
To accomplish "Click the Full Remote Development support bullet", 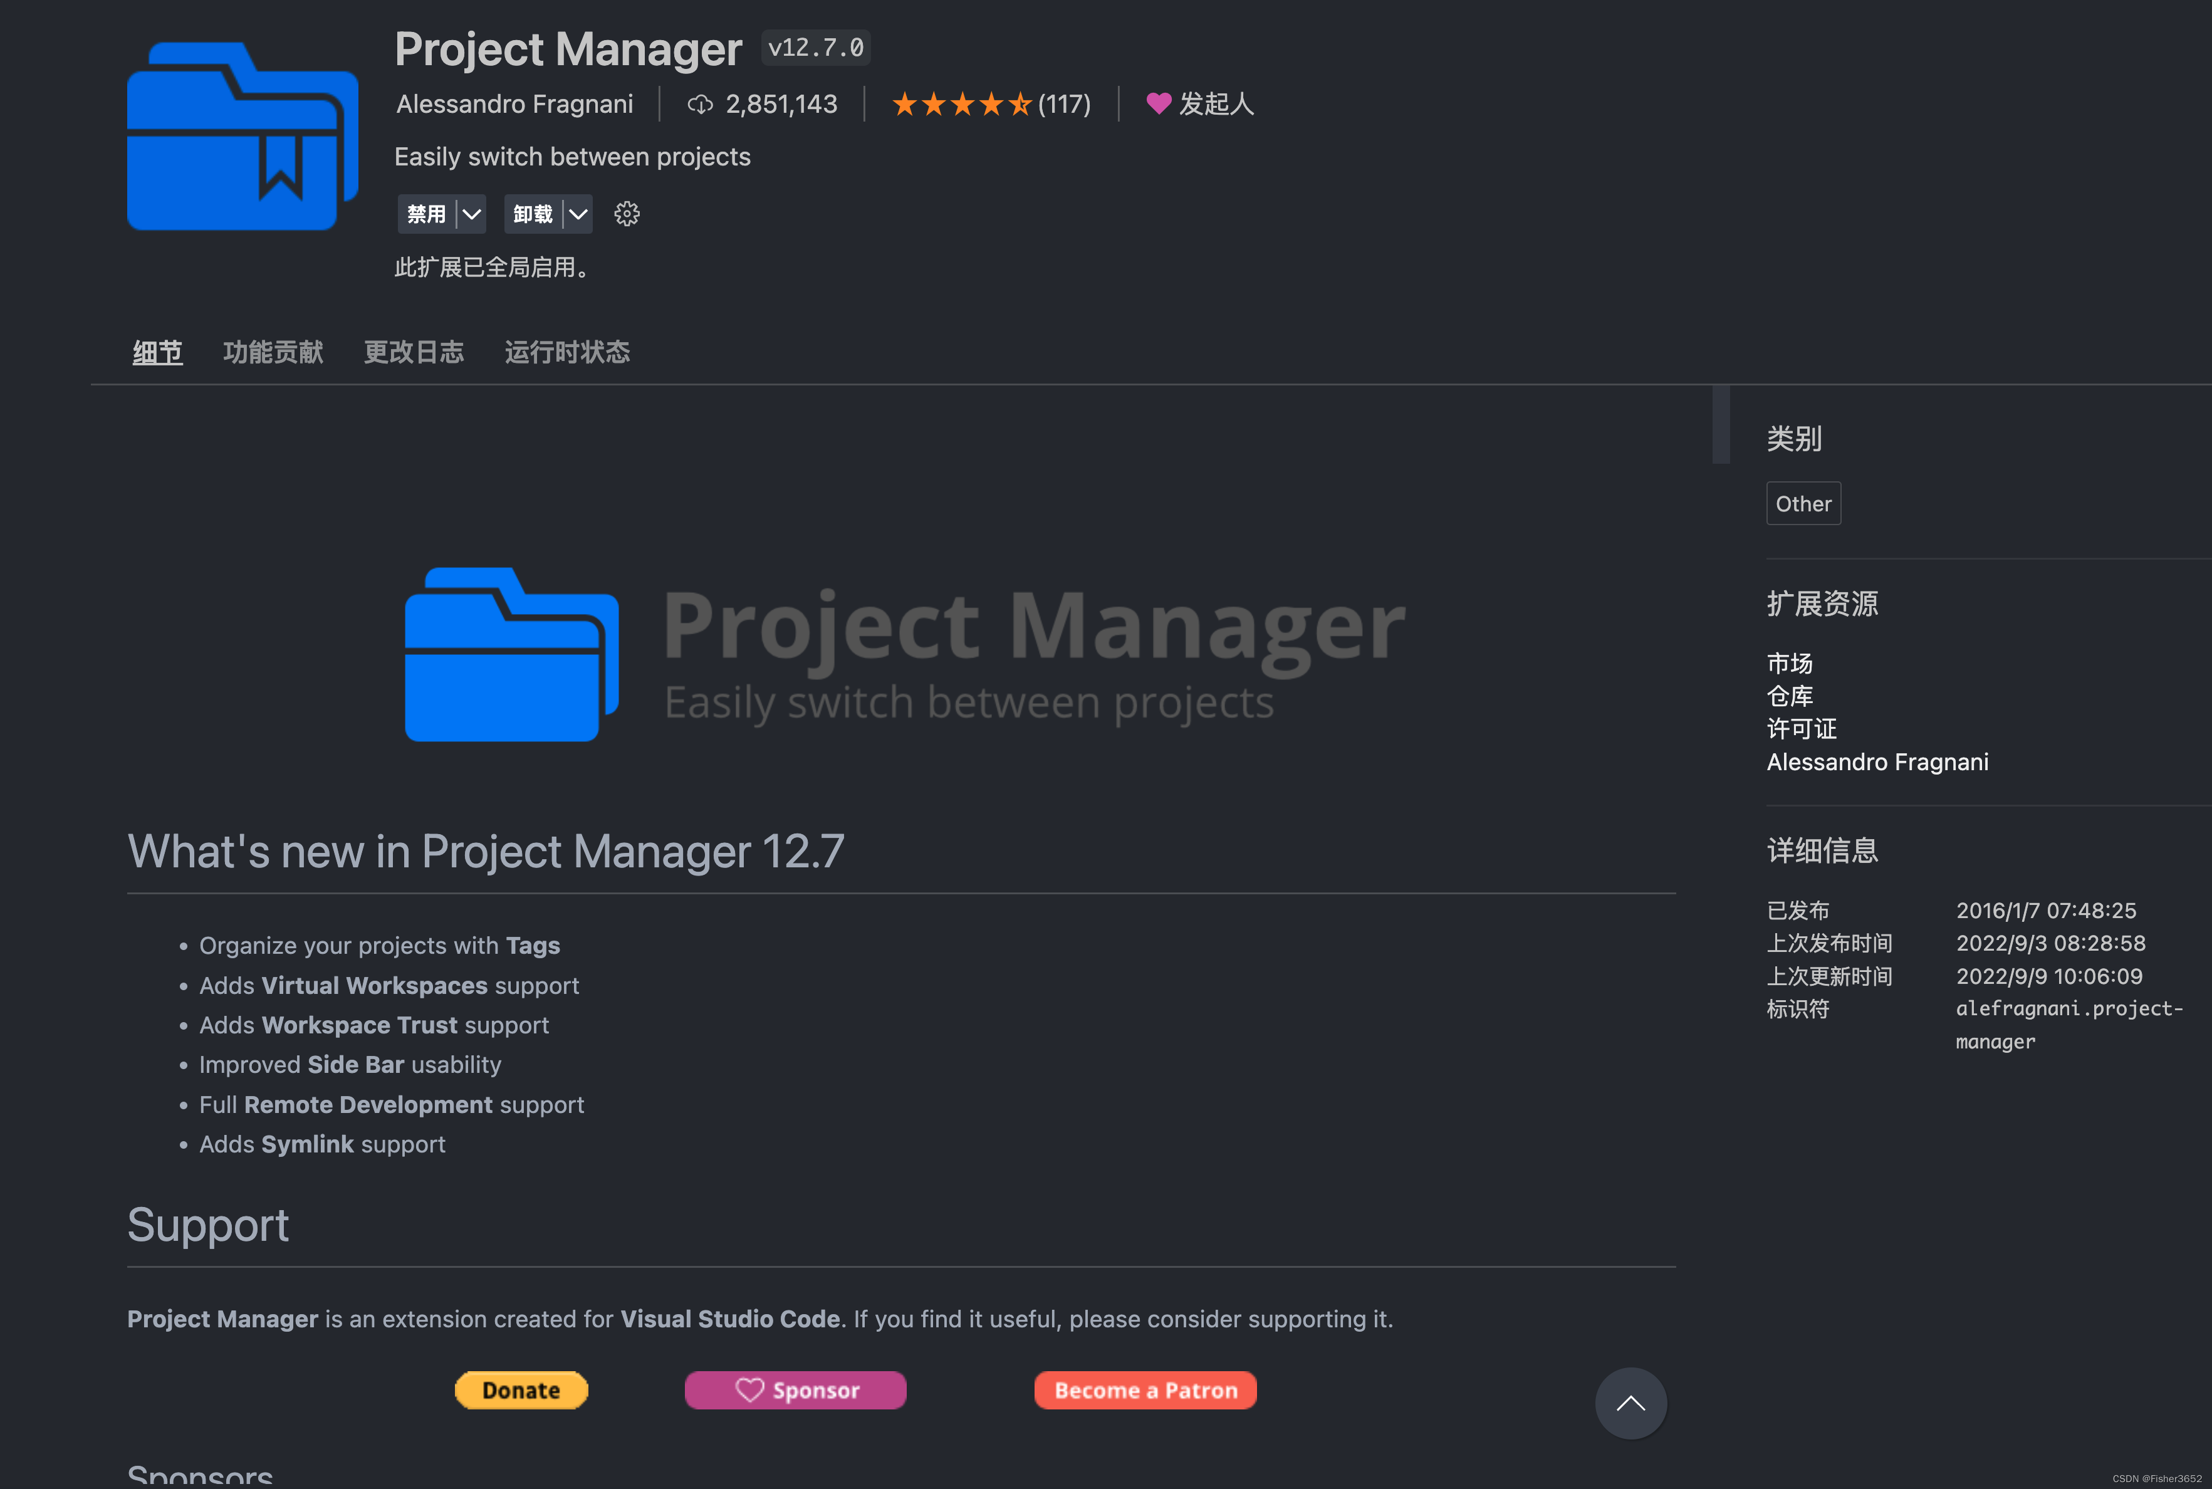I will (392, 1104).
